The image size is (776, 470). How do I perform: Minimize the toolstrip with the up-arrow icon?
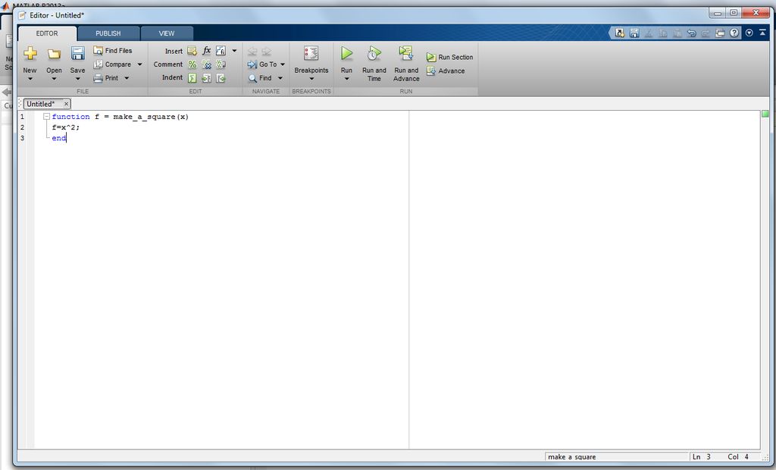click(x=762, y=33)
